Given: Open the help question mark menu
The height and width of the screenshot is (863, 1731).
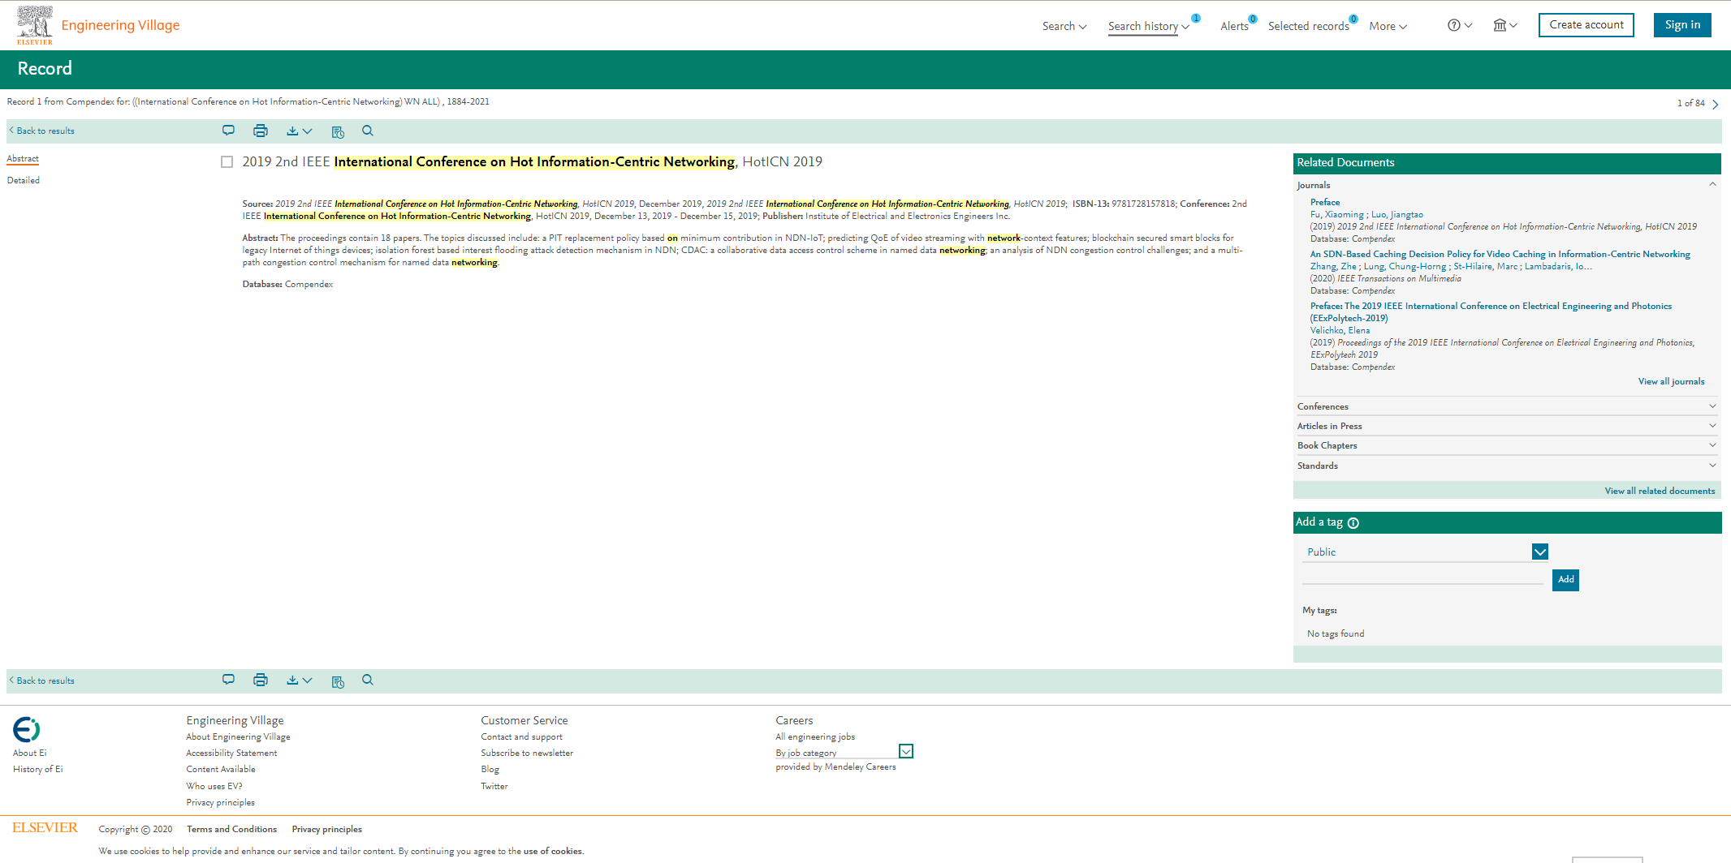Looking at the screenshot, I should (1459, 25).
